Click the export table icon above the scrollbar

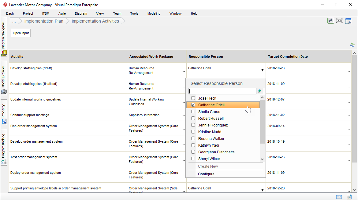click(352, 45)
